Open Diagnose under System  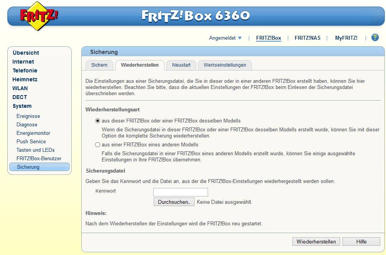pyautogui.click(x=27, y=124)
